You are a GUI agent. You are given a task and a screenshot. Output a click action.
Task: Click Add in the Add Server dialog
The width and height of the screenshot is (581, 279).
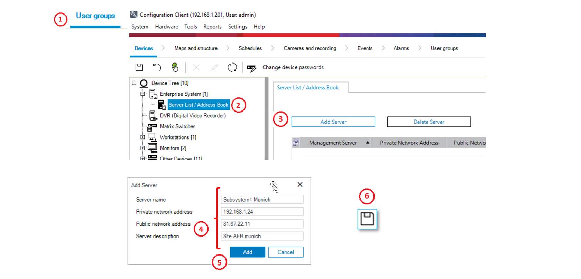247,252
